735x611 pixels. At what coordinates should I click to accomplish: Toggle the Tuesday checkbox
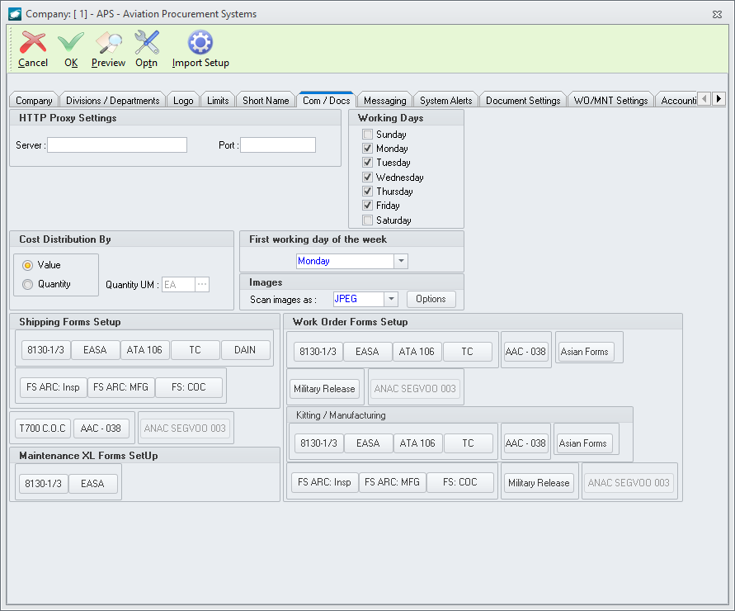point(368,163)
